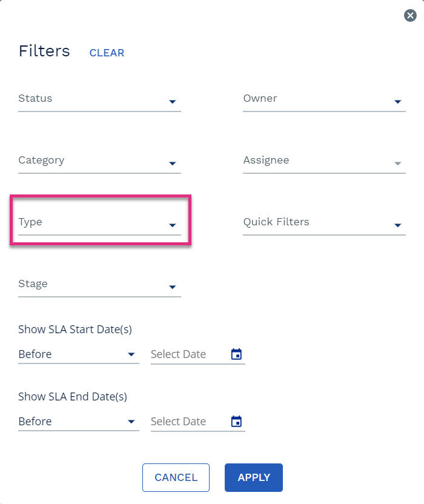Open calendar picker for SLA Start Date
The width and height of the screenshot is (424, 504).
pyautogui.click(x=236, y=354)
